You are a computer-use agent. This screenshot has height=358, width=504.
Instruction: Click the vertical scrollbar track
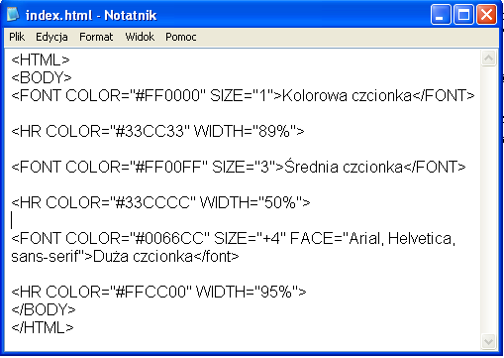pyautogui.click(x=488, y=200)
